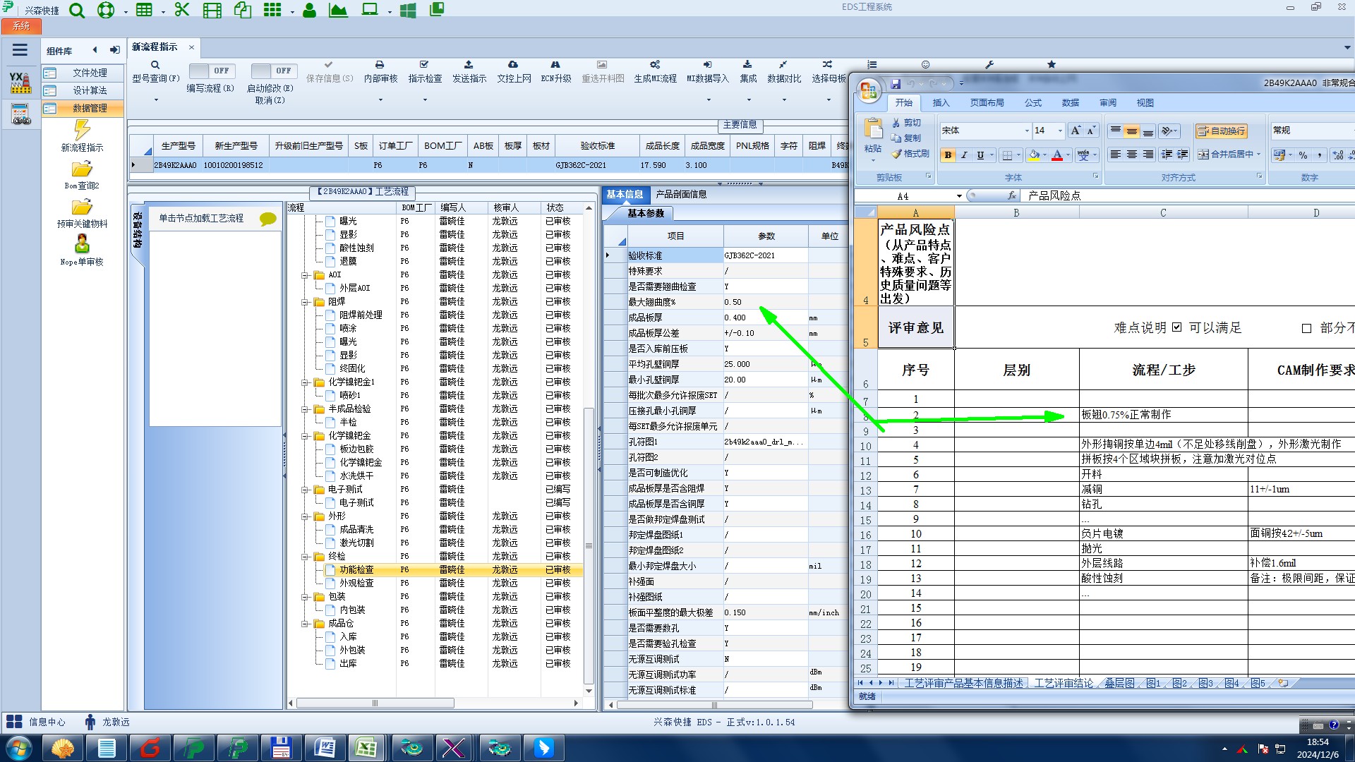This screenshot has width=1355, height=762.
Task: Open the 插入 ribbon tab
Action: [x=941, y=103]
